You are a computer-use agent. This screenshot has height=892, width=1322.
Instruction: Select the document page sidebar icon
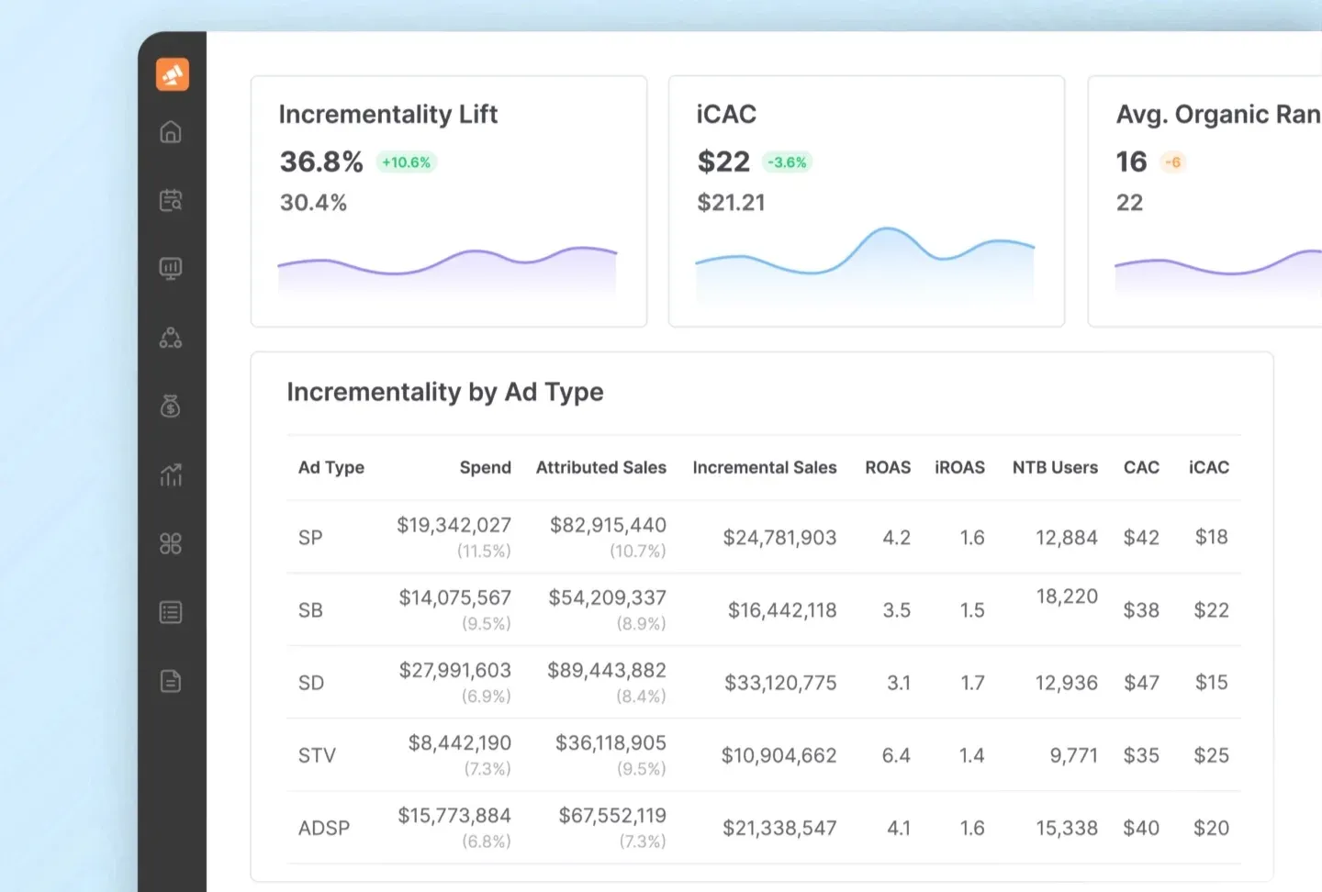171,681
